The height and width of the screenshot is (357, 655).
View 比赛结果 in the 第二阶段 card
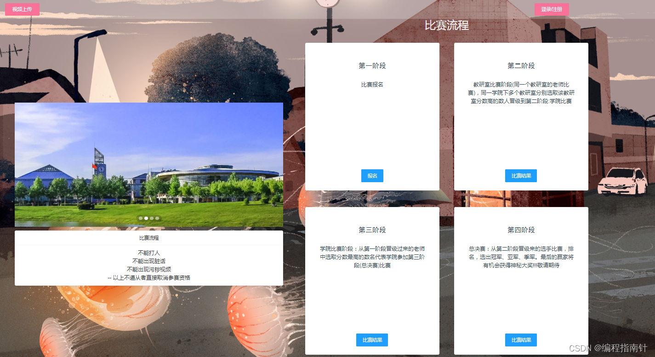click(x=521, y=176)
